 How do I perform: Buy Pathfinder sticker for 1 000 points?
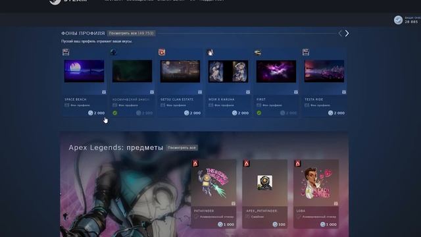[226, 224]
